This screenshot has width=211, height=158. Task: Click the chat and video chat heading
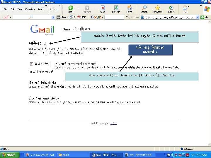pyautogui.click(x=42, y=83)
